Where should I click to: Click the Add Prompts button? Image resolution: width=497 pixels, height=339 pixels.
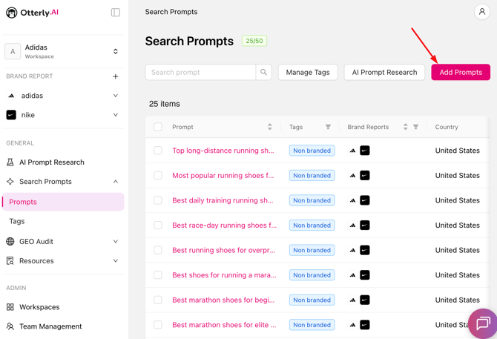460,72
